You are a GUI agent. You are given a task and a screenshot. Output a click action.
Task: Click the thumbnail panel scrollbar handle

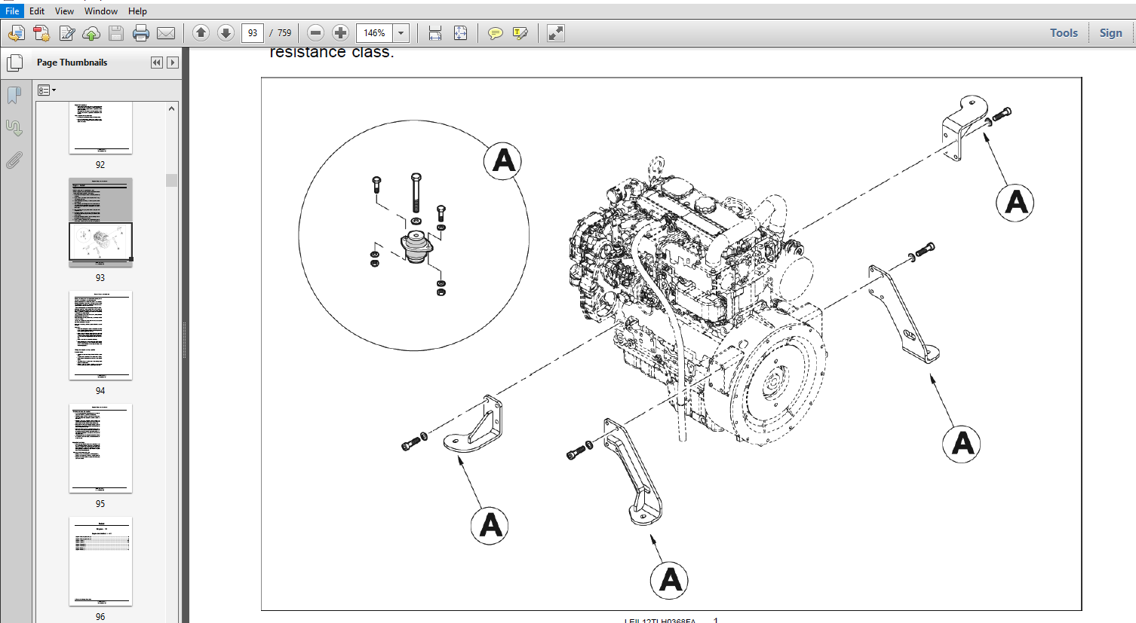(172, 180)
